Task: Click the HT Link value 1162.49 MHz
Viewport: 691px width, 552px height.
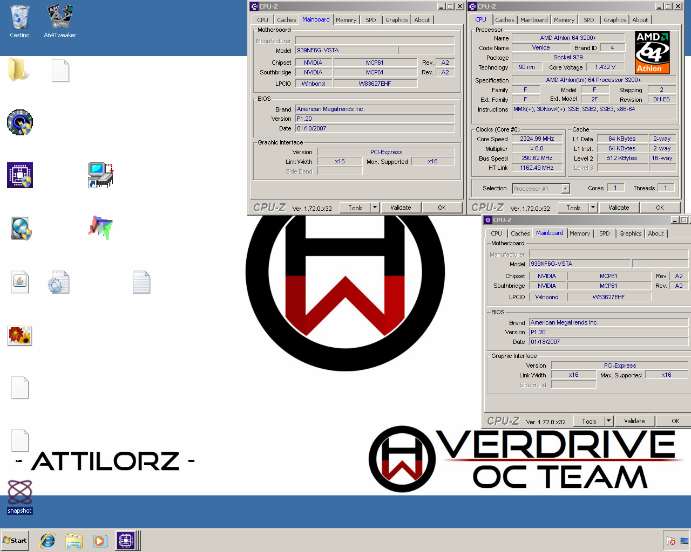Action: [x=537, y=168]
